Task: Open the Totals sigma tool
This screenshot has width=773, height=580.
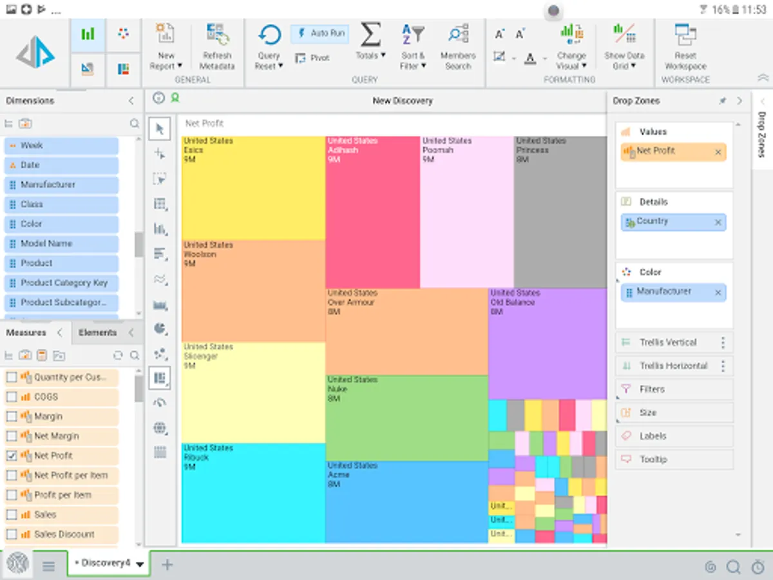Action: [370, 42]
